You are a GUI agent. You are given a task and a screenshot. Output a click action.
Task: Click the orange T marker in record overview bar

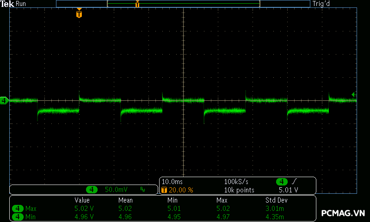tap(137, 4)
